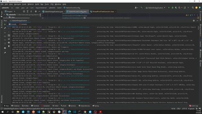Image resolution: width=202 pixels, height=114 pixels.
Task: Click the green Run button in main toolbar
Action: (x=169, y=8)
